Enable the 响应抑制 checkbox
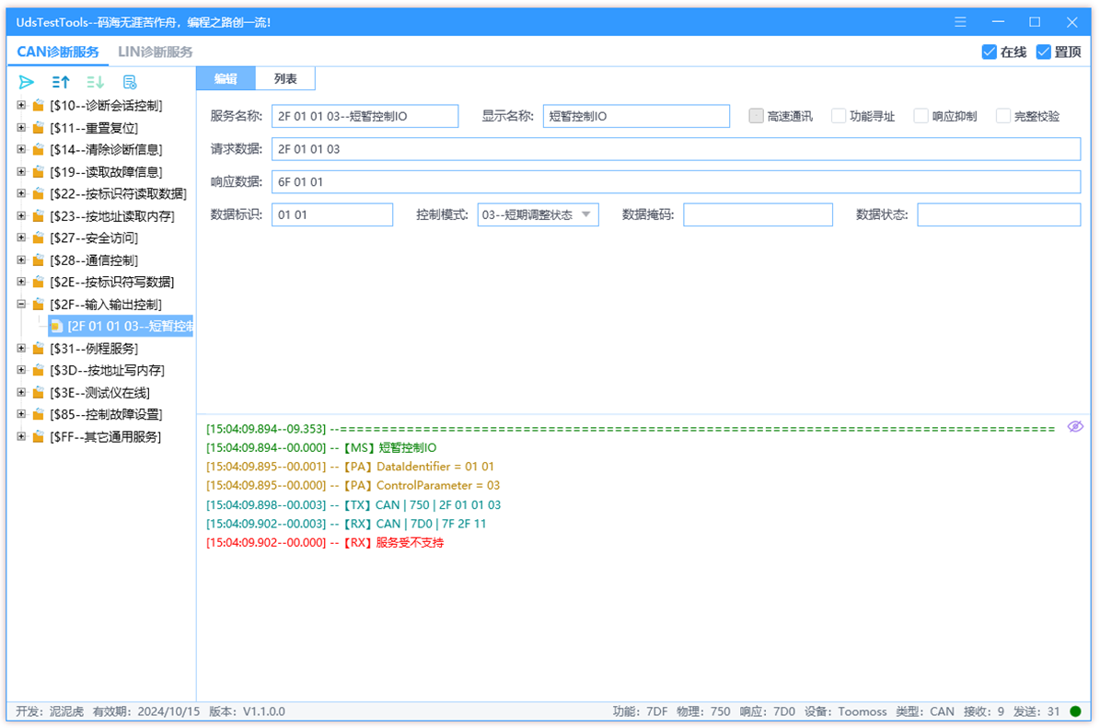The image size is (1100, 728). [921, 116]
